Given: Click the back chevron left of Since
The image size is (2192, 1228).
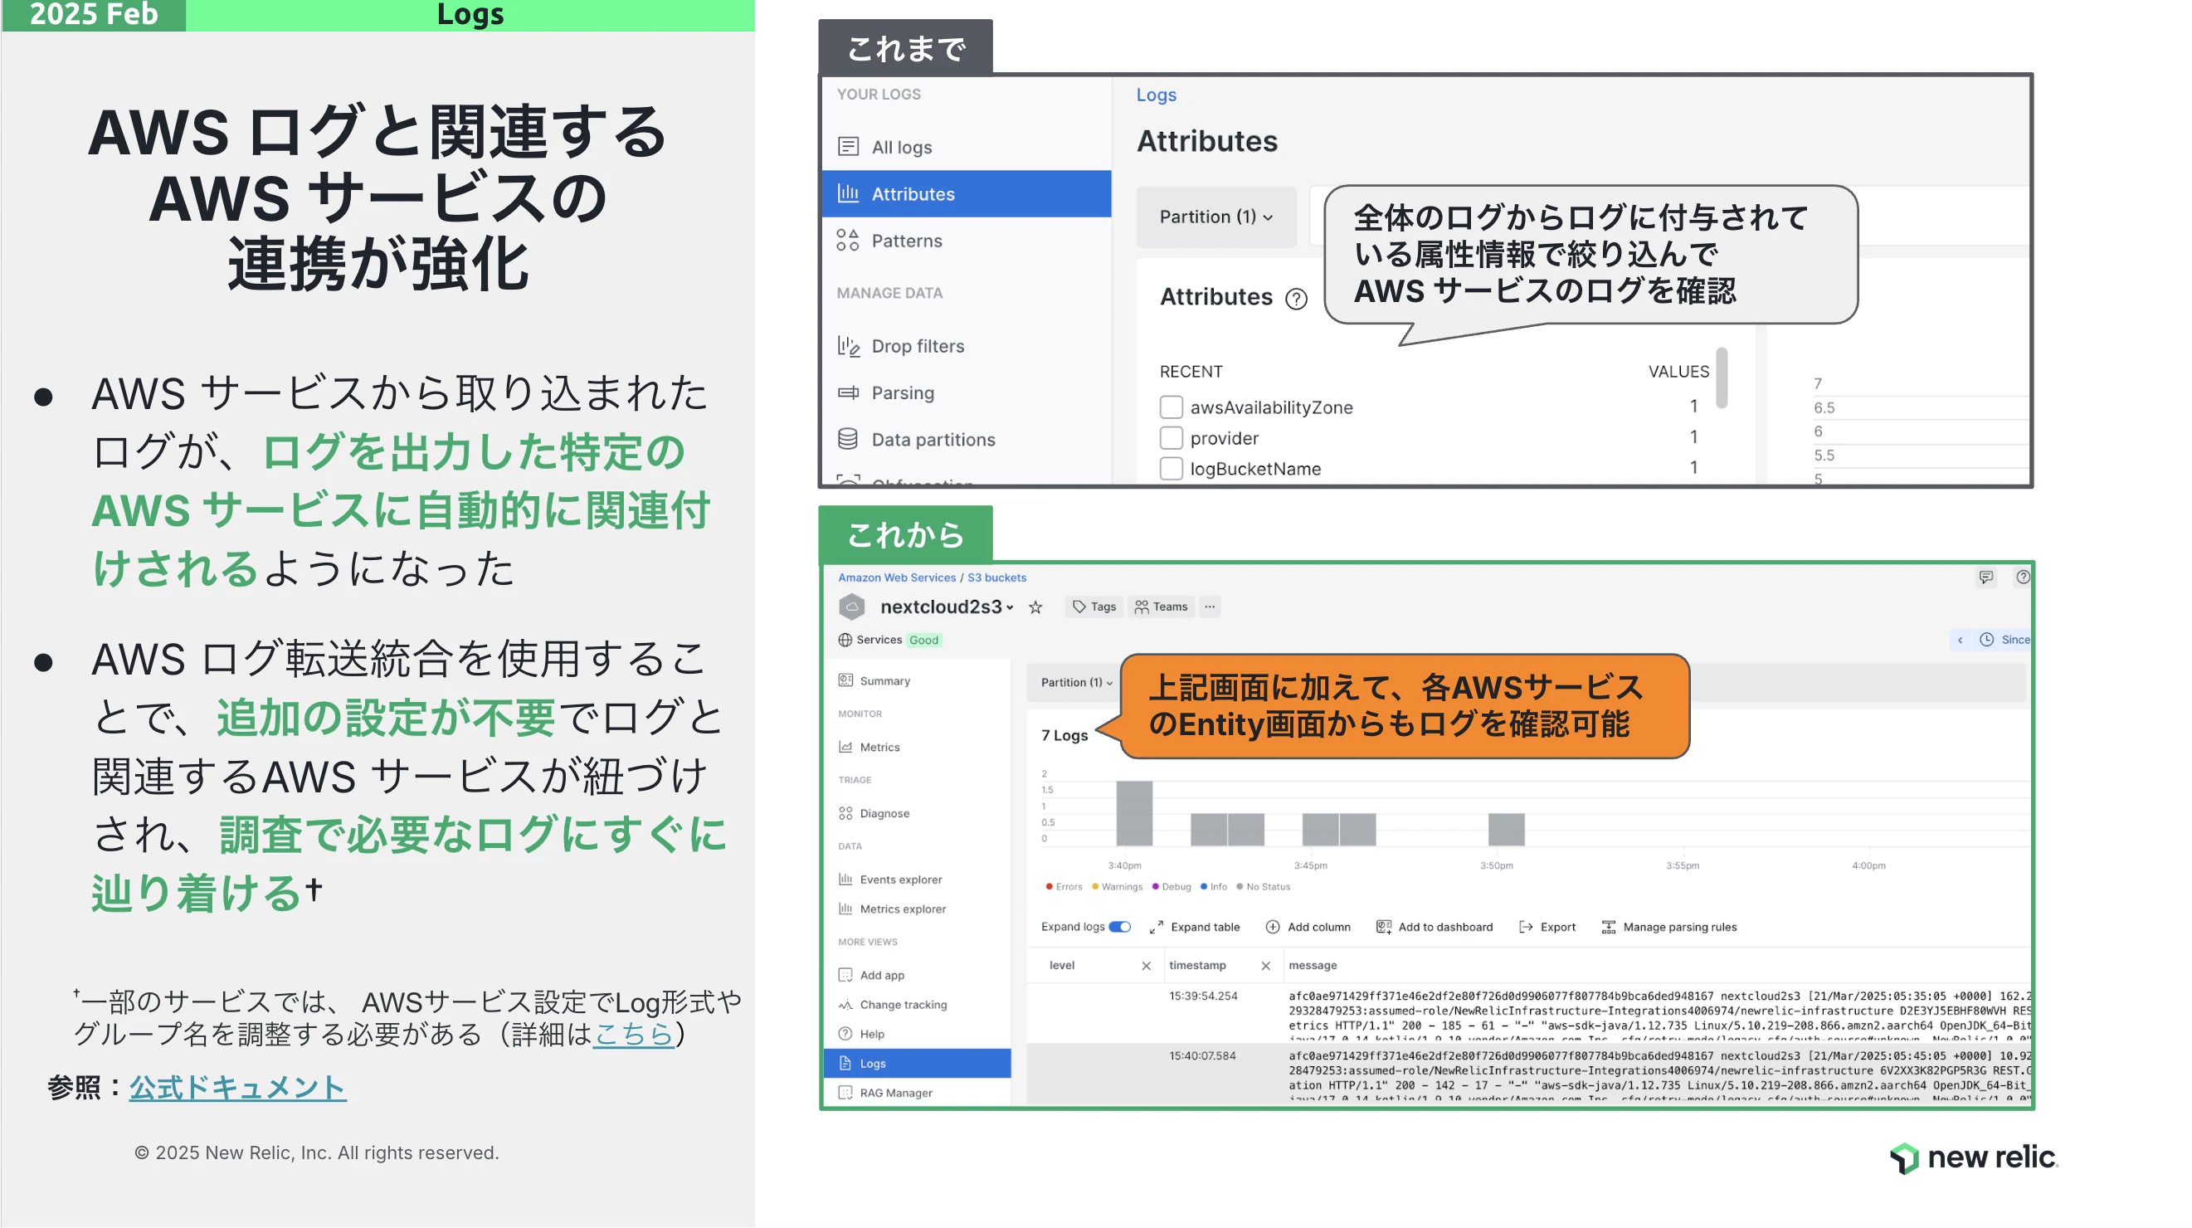Looking at the screenshot, I should point(1960,640).
